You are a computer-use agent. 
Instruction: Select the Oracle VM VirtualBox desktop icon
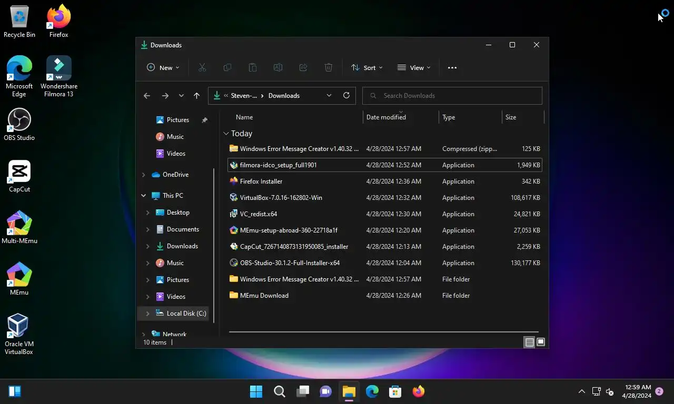pyautogui.click(x=19, y=334)
